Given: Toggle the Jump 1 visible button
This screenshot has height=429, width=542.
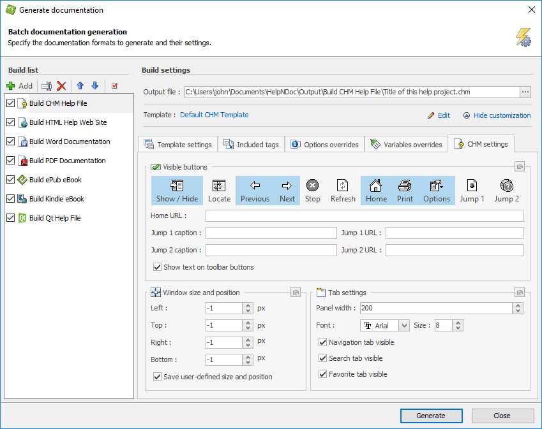Looking at the screenshot, I should point(472,191).
